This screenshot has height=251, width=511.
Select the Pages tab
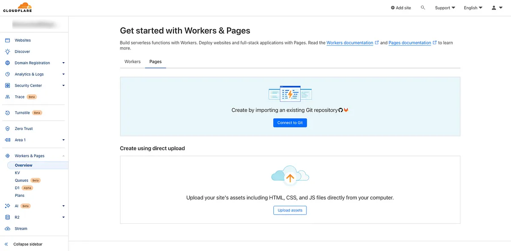tap(155, 61)
